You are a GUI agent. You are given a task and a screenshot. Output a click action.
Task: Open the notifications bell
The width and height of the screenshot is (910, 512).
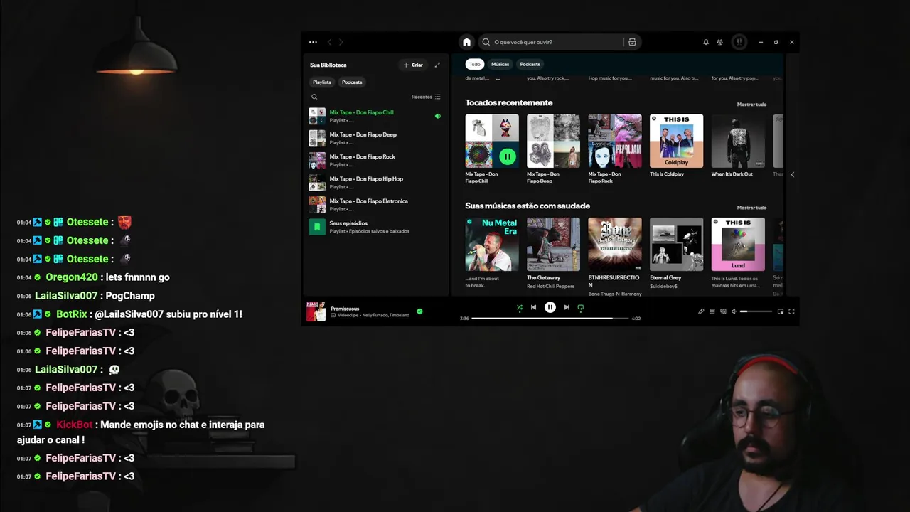tap(706, 42)
